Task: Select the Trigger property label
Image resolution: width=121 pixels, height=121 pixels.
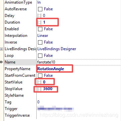Action: 11,109
